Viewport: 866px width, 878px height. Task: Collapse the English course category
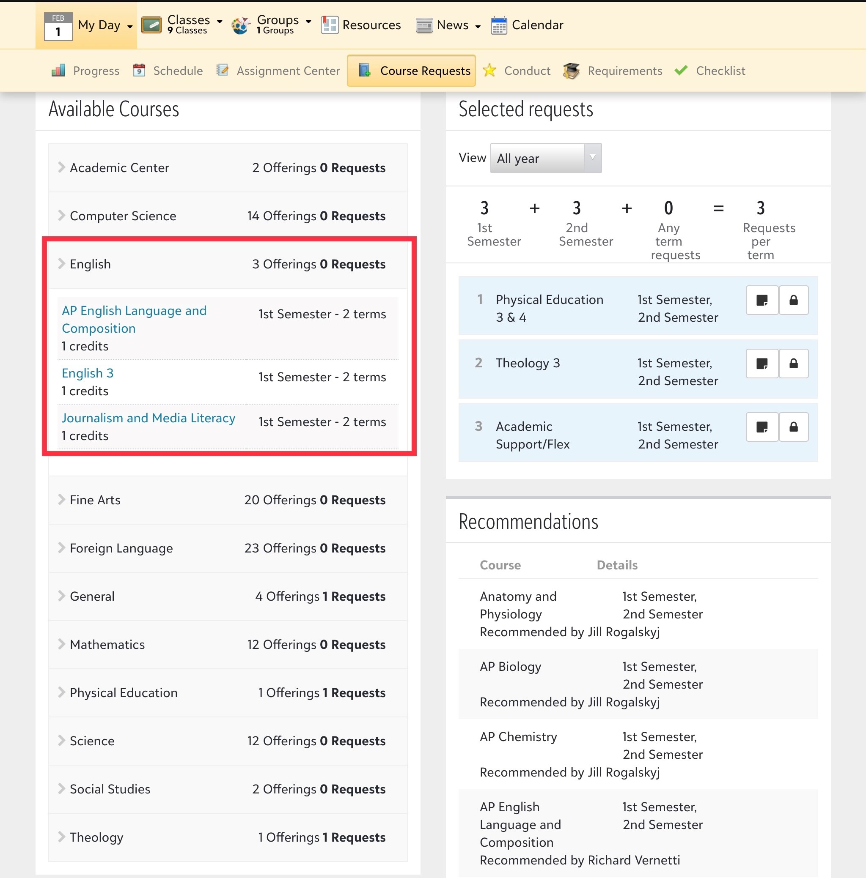[x=228, y=264]
